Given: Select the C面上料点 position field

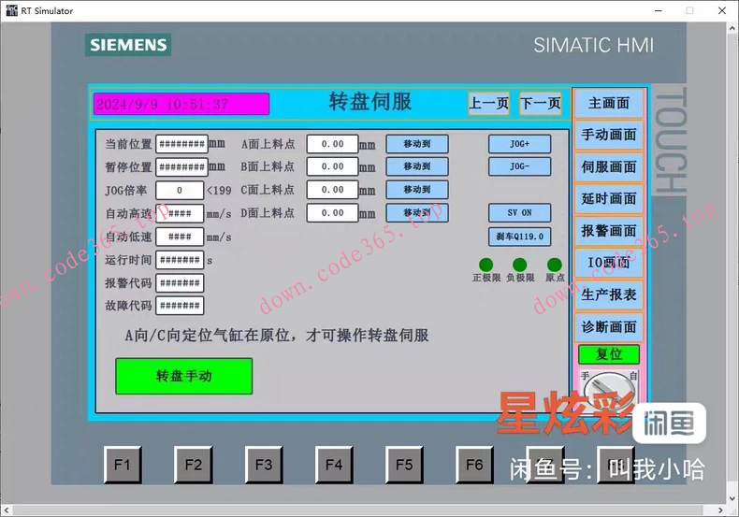Looking at the screenshot, I should coord(332,190).
